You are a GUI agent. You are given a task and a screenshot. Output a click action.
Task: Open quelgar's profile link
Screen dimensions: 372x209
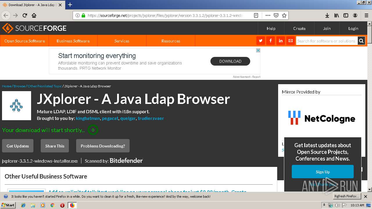128,118
